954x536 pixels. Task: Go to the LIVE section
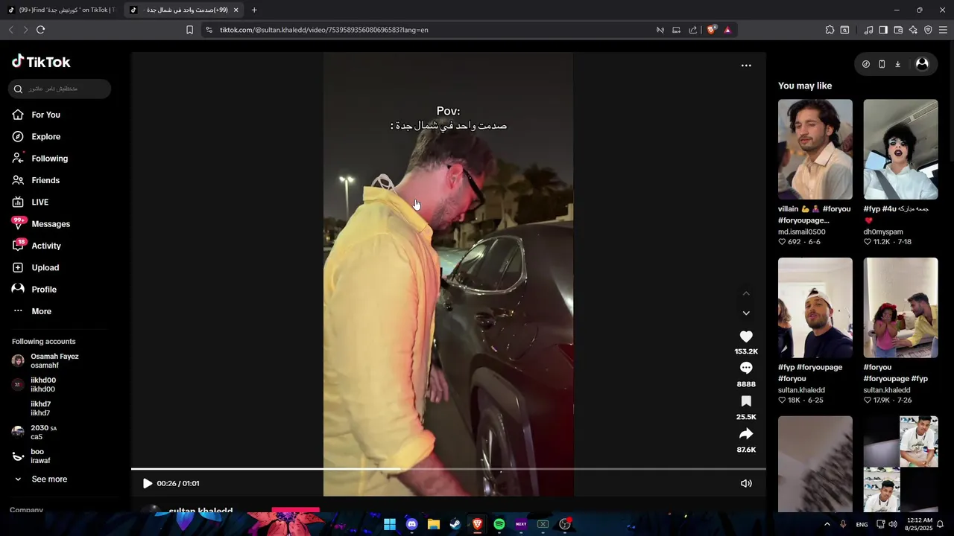(x=40, y=202)
